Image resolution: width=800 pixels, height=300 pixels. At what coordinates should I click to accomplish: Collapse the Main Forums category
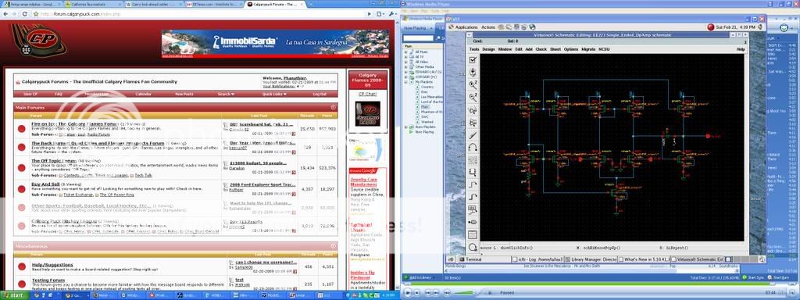[x=333, y=108]
